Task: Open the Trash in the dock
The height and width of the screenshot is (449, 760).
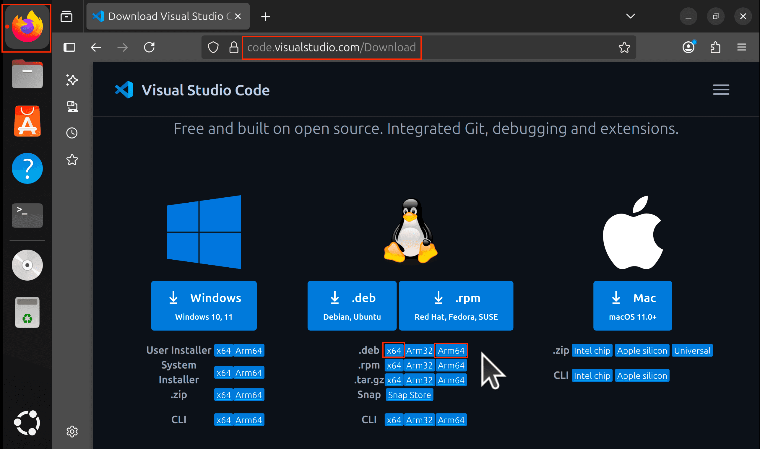Action: [x=27, y=312]
